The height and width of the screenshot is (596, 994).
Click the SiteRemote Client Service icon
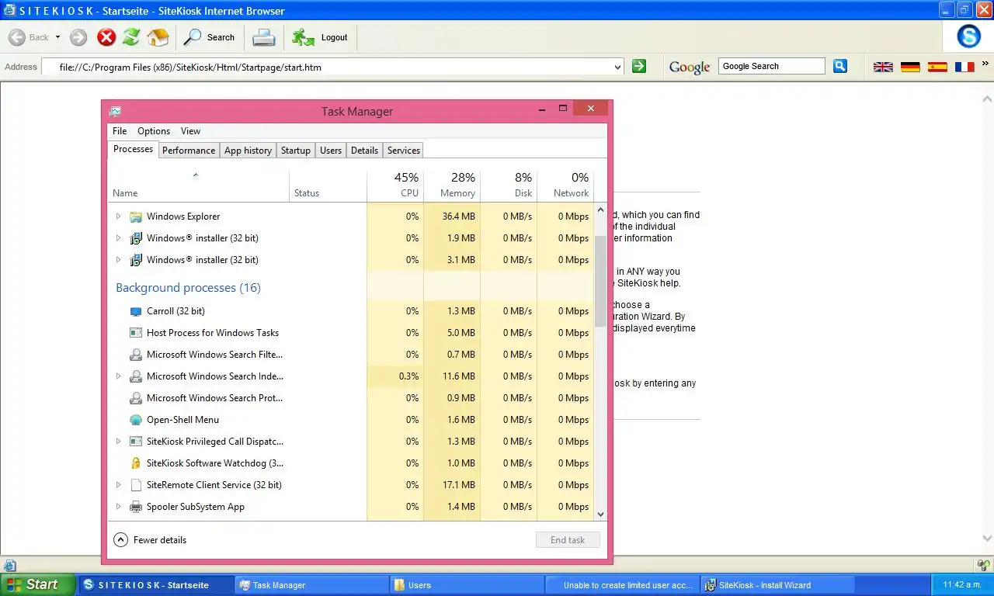[x=136, y=485]
